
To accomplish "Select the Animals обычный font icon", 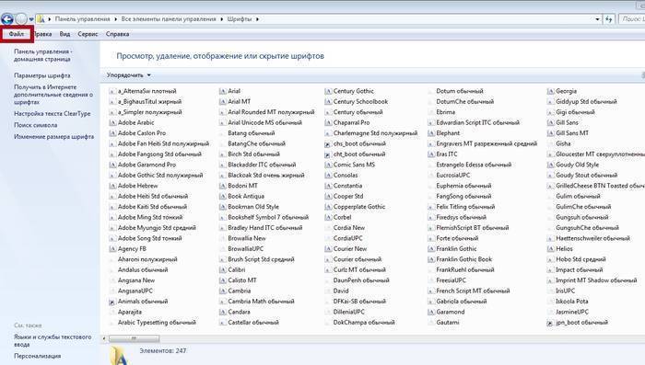I will (112, 302).
